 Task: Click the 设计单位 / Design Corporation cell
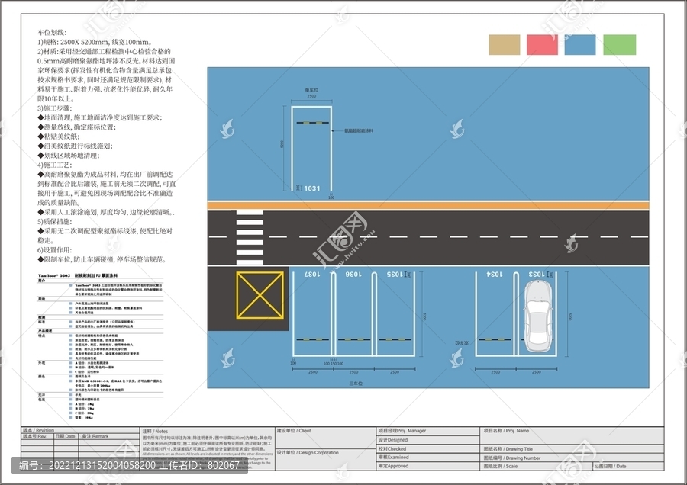click(x=325, y=460)
